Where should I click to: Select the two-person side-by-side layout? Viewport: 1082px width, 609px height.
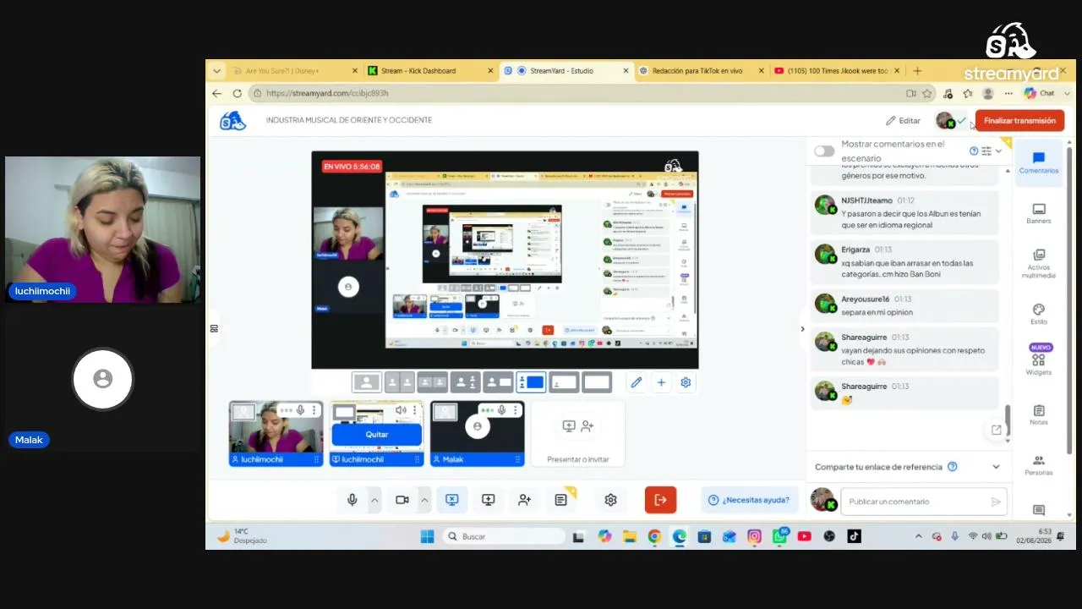pos(400,383)
